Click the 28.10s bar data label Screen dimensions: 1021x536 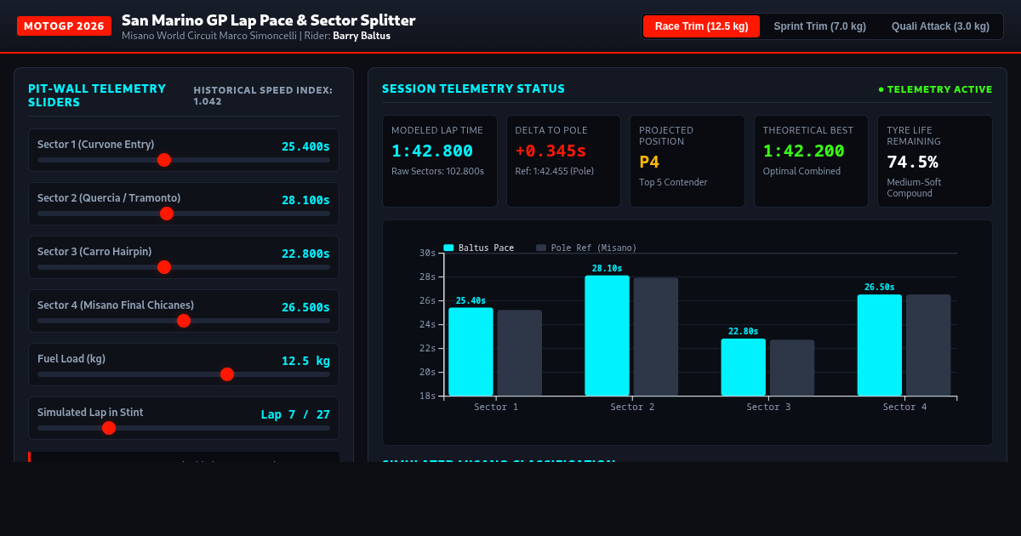pyautogui.click(x=607, y=268)
